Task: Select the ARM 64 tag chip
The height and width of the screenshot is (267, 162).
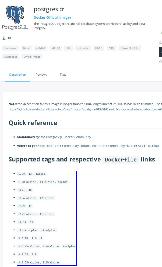Action: [41, 48]
